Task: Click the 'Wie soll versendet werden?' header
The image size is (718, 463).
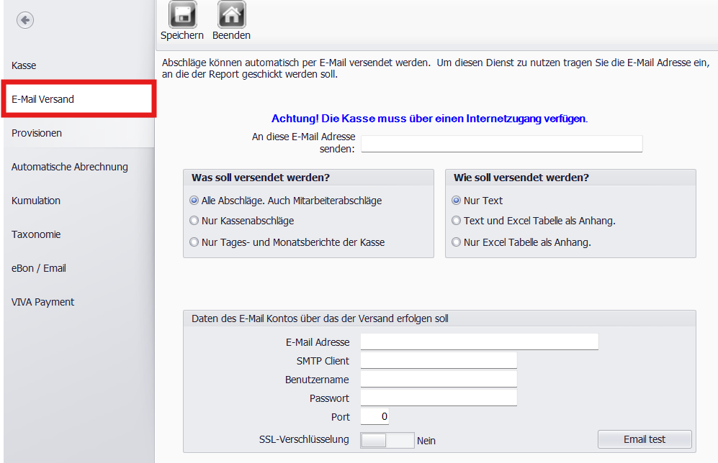Action: [521, 178]
